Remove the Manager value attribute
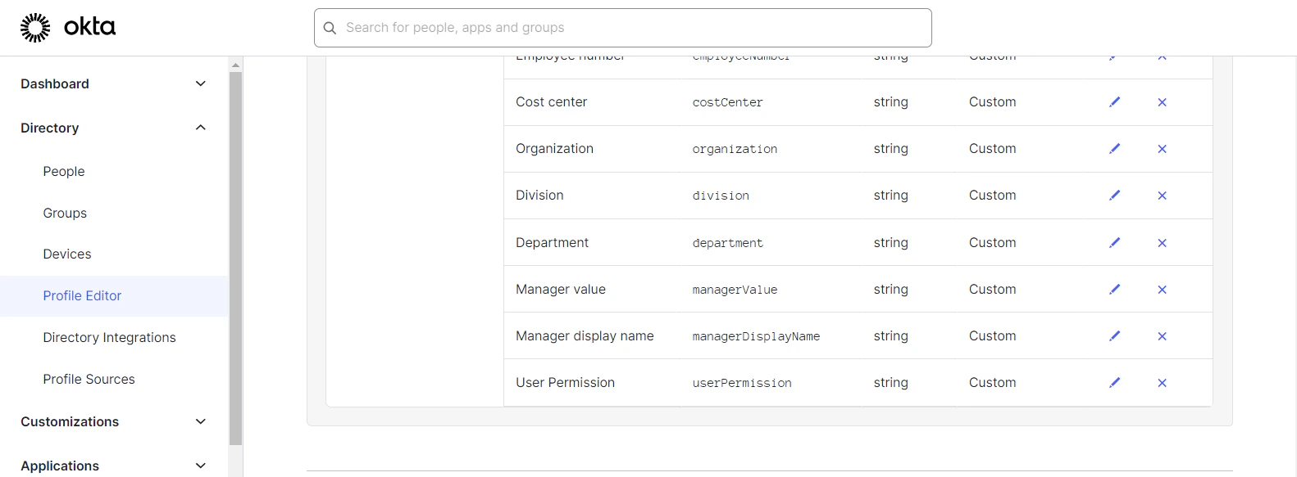 point(1162,290)
